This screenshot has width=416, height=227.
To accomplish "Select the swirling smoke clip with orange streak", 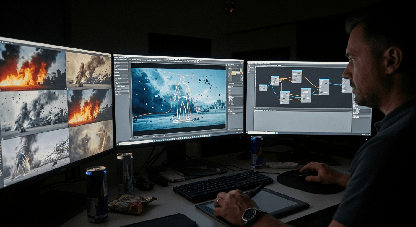I will click(x=91, y=141).
